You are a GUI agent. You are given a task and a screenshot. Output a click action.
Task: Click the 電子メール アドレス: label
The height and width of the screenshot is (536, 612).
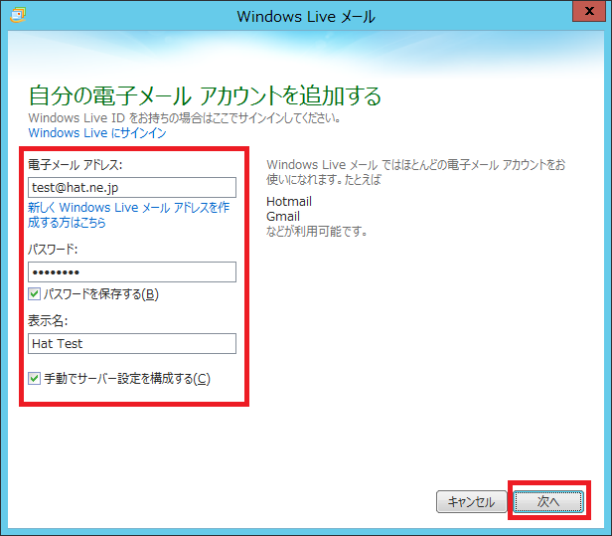coord(75,165)
